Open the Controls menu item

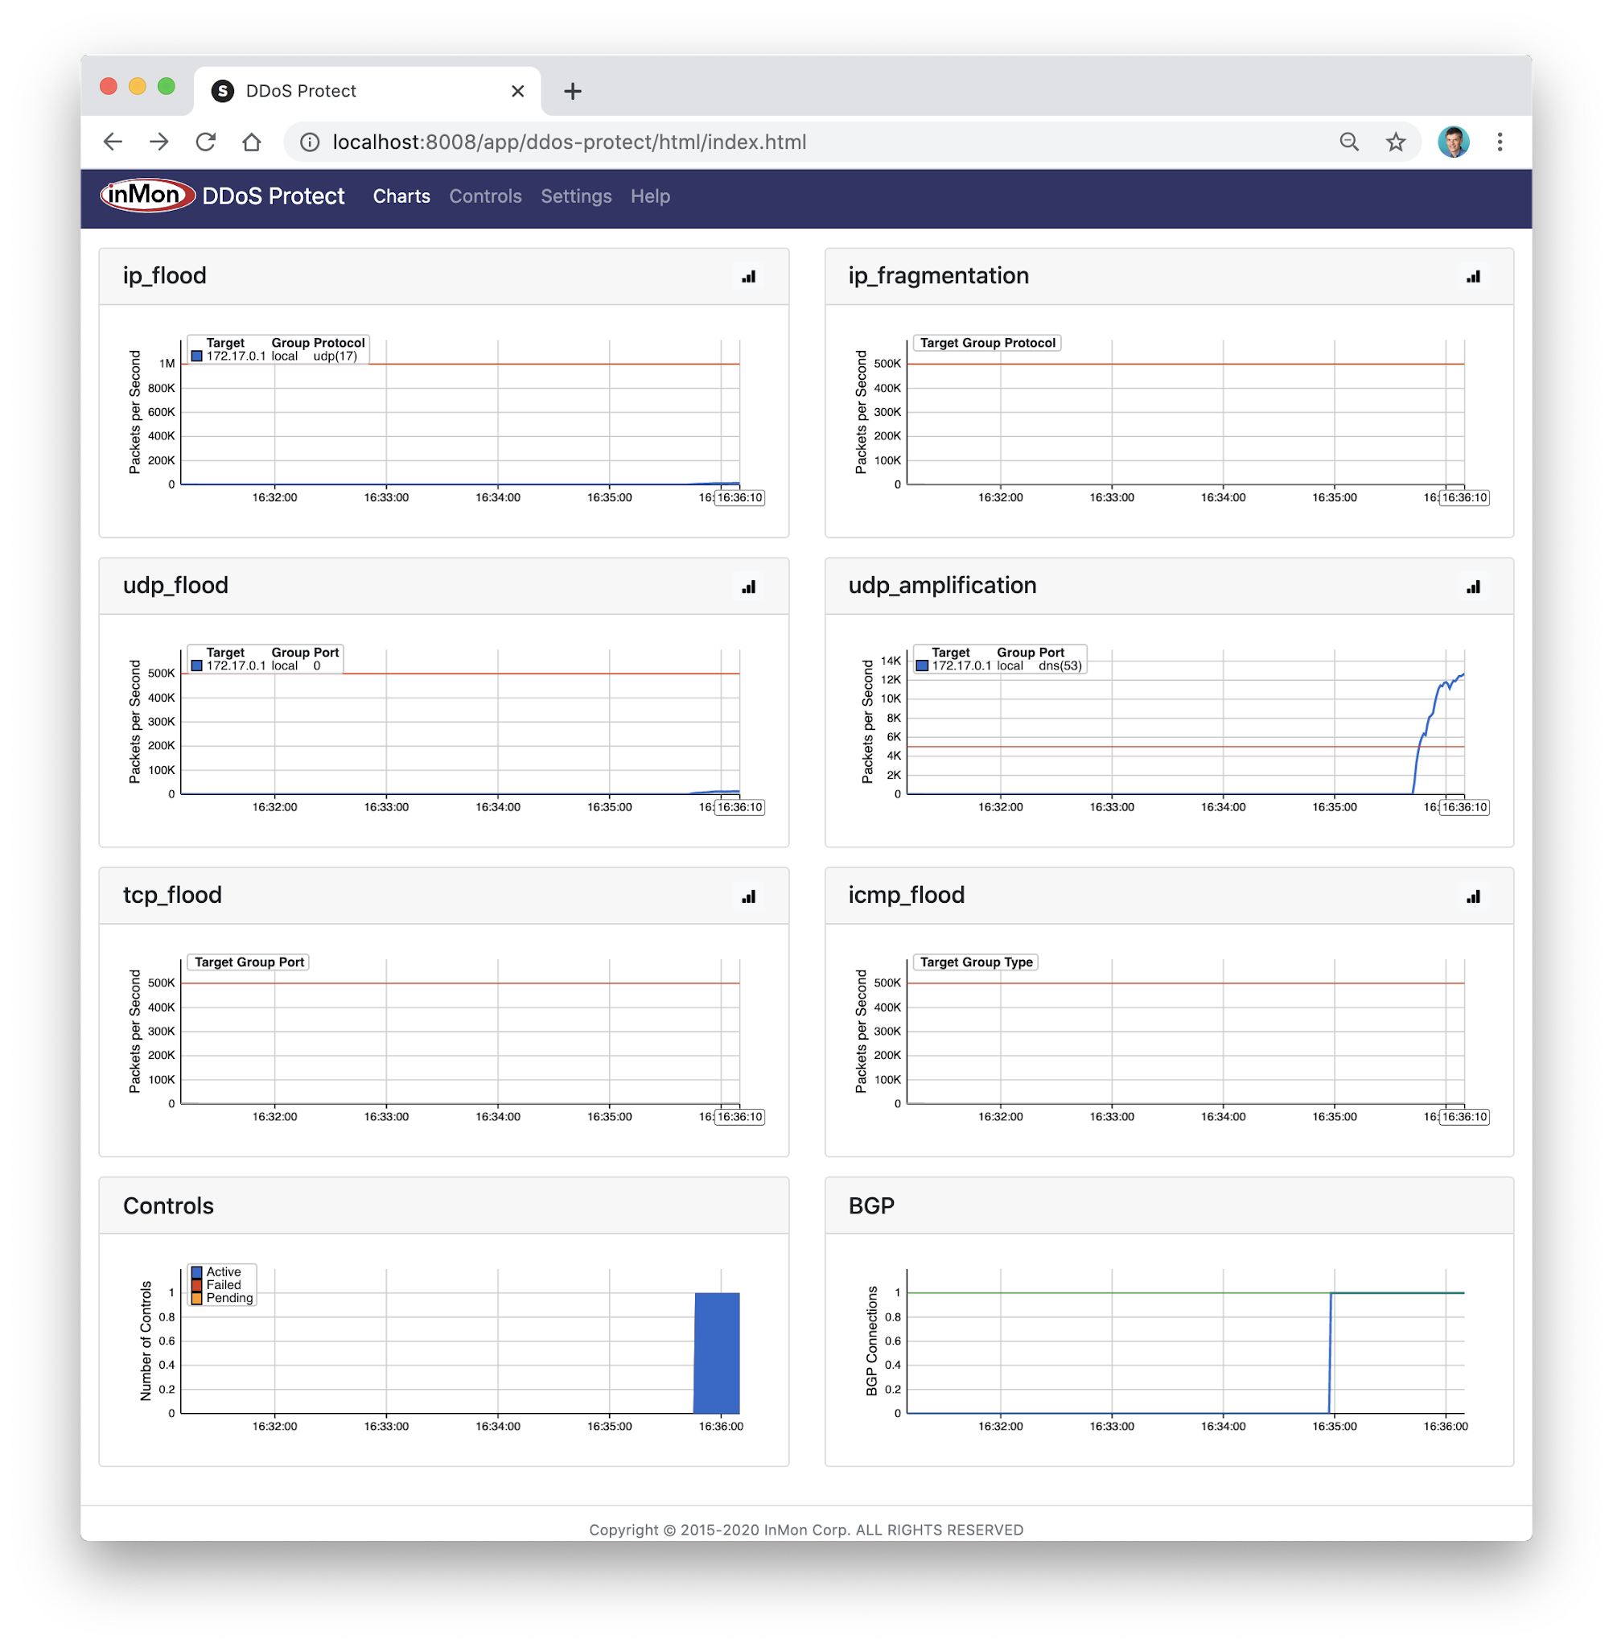point(484,196)
